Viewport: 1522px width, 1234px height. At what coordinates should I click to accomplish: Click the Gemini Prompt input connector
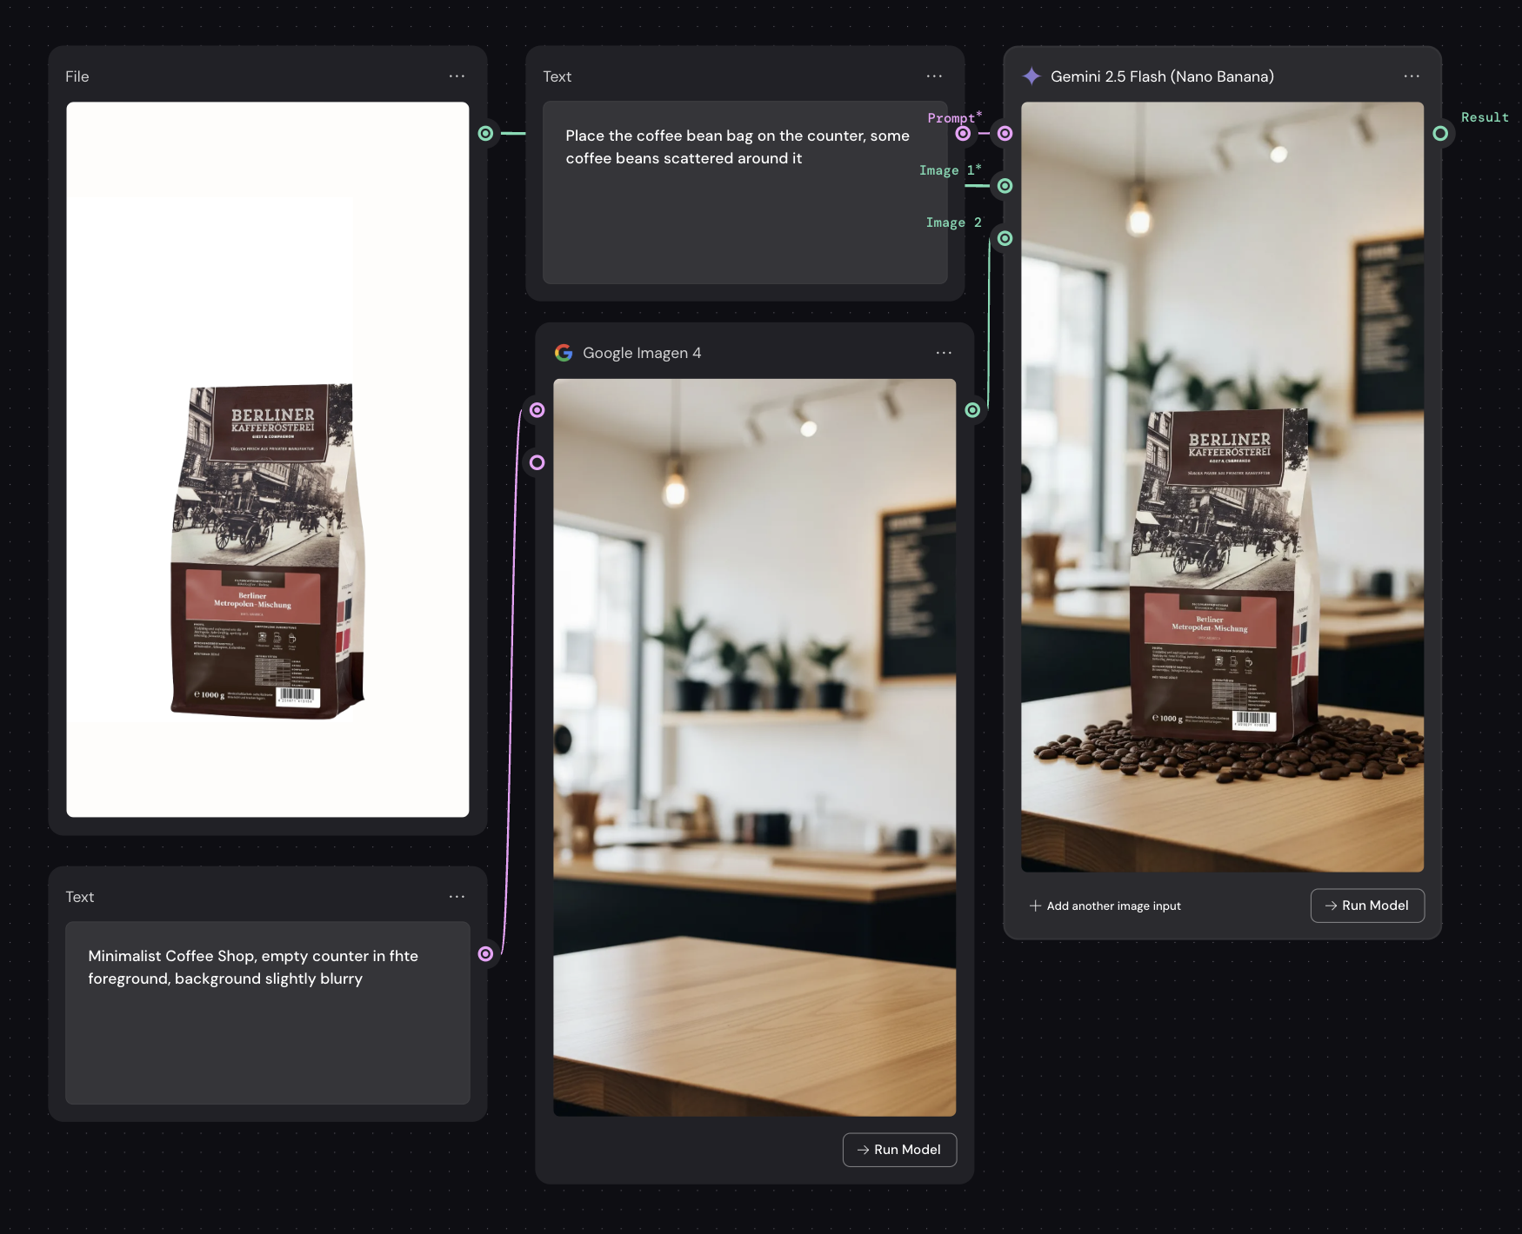[x=1005, y=133]
